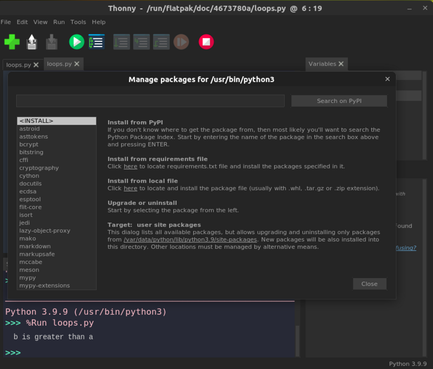Open the Tools menu
Viewport: 433px width, 369px height.
pos(78,22)
